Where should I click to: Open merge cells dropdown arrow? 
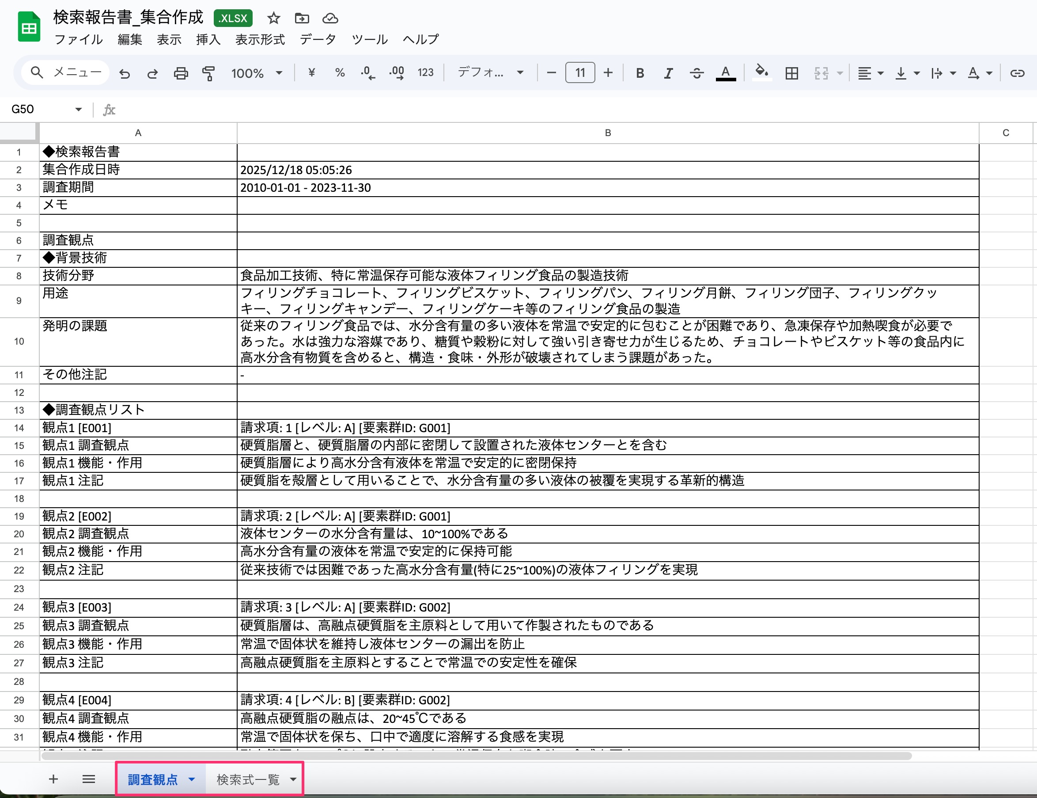point(840,73)
